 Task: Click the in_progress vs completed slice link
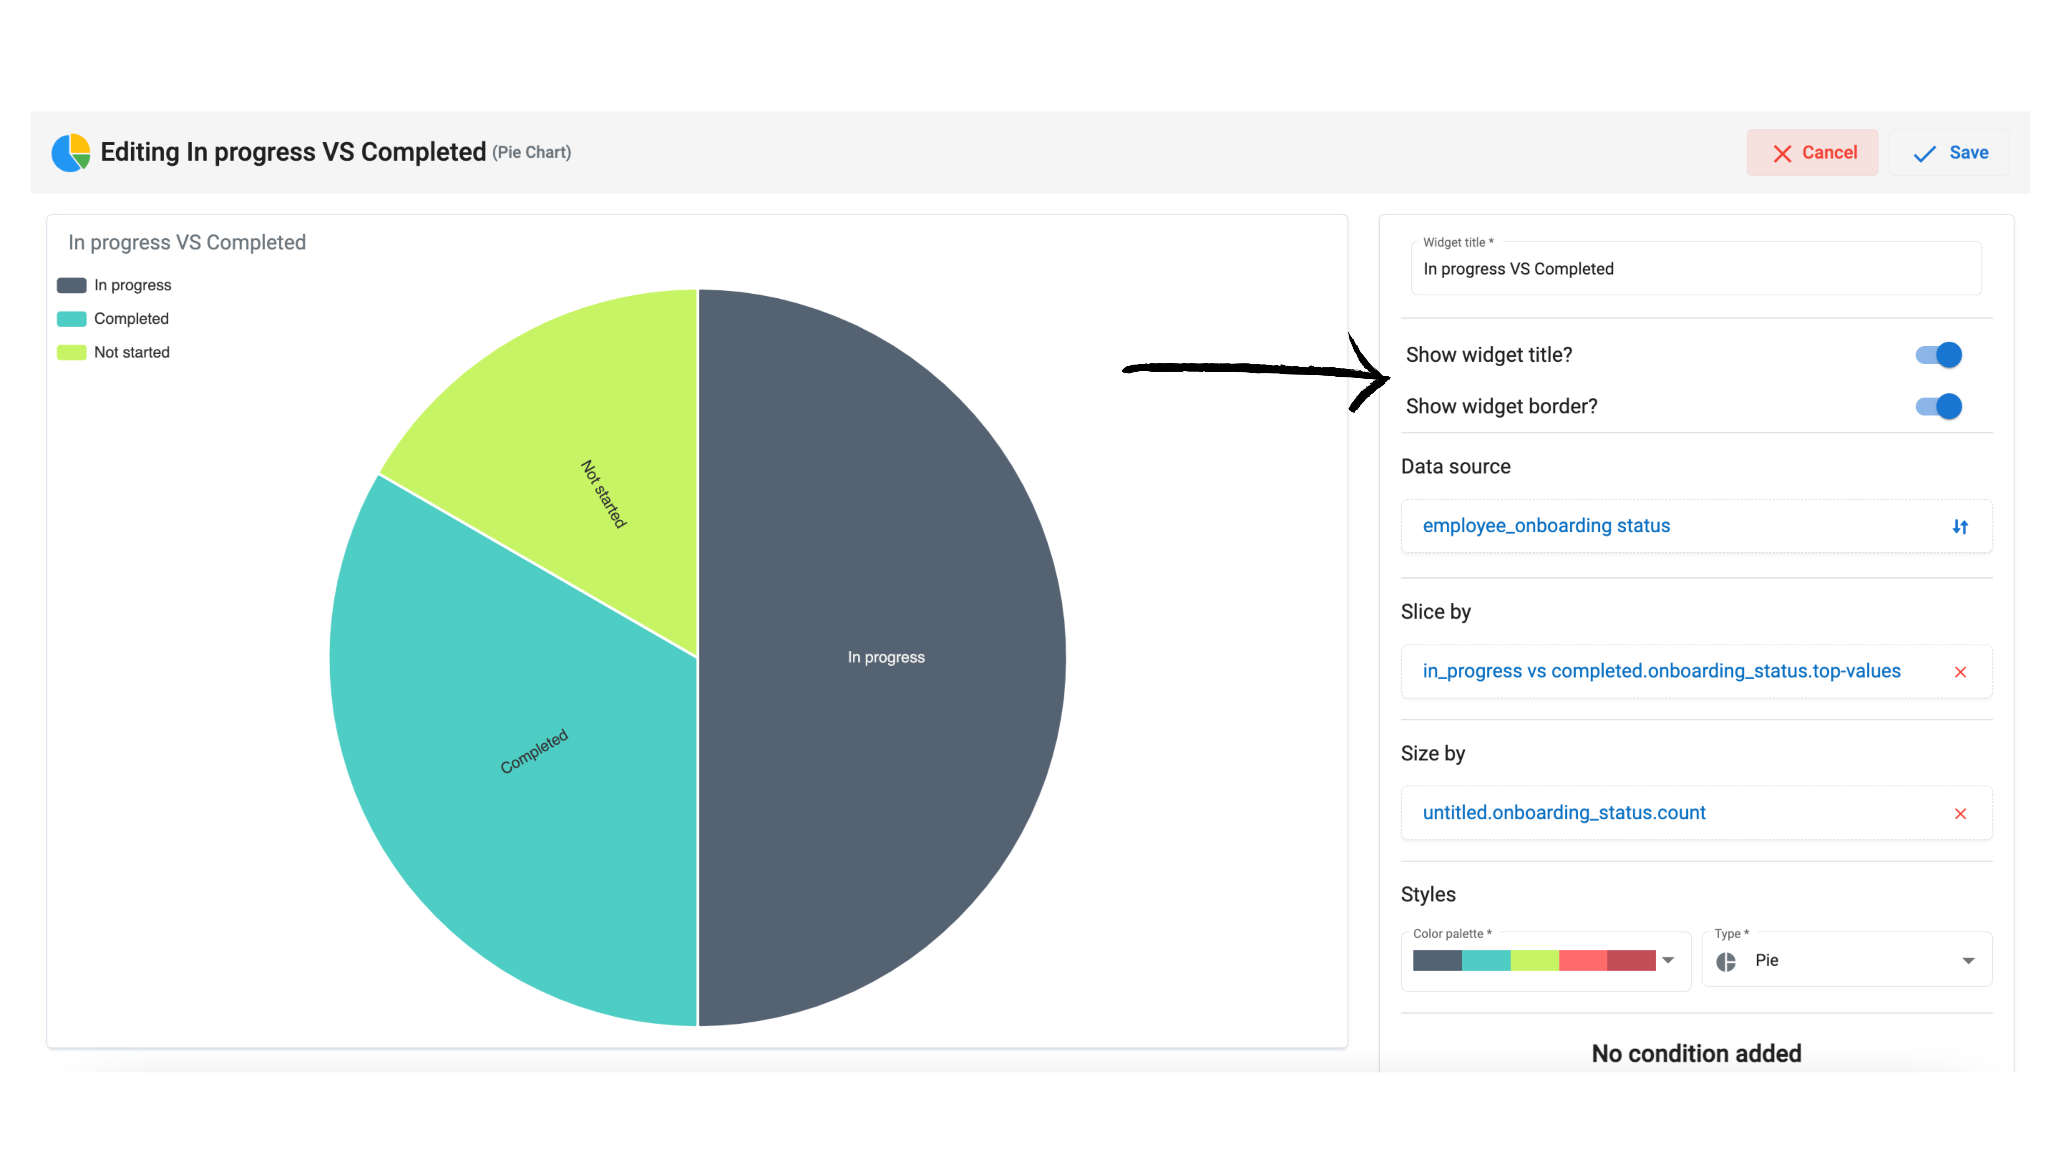click(x=1661, y=671)
